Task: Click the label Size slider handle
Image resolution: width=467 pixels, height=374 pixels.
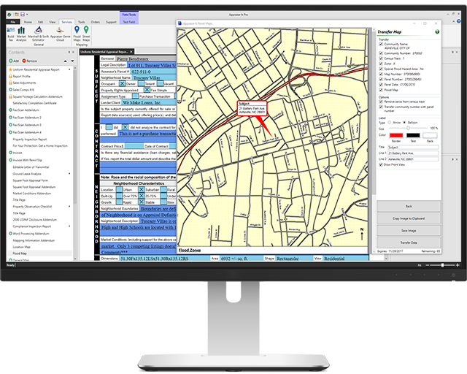Action: click(409, 128)
